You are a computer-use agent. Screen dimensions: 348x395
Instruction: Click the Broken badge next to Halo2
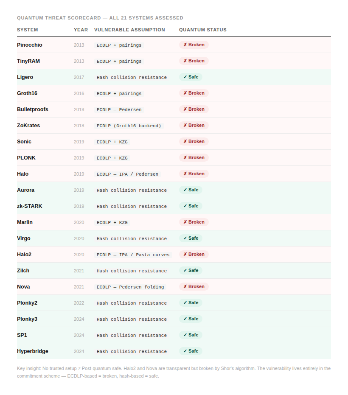click(194, 255)
